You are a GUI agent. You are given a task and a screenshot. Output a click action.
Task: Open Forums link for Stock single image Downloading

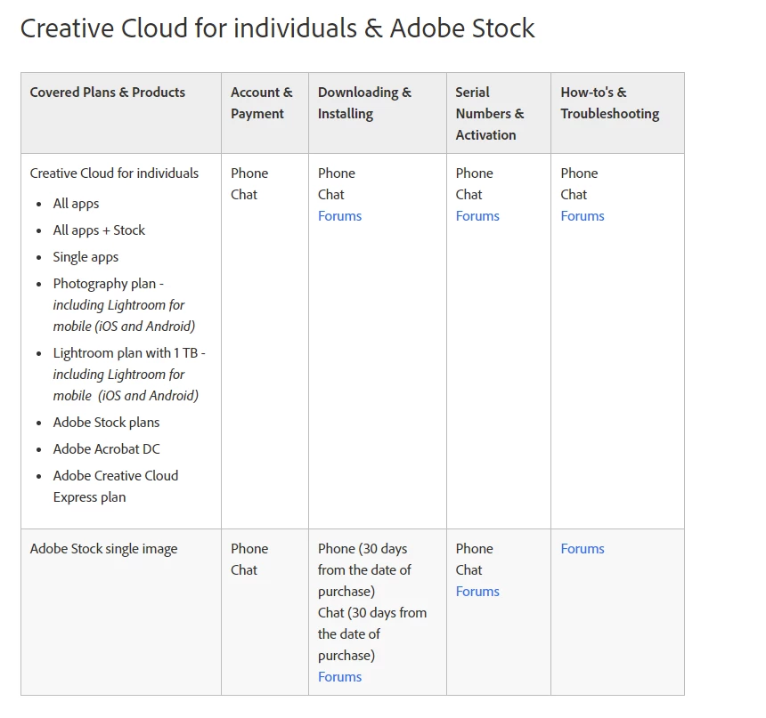[339, 677]
